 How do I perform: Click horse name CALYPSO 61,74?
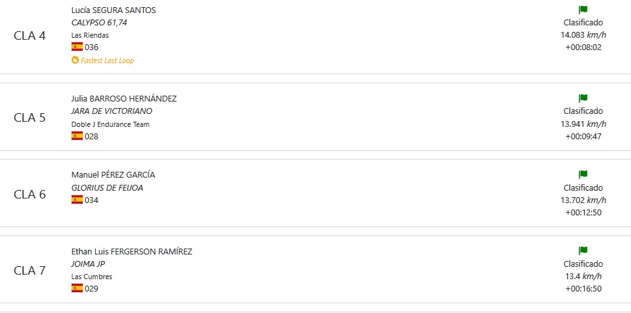coord(99,23)
